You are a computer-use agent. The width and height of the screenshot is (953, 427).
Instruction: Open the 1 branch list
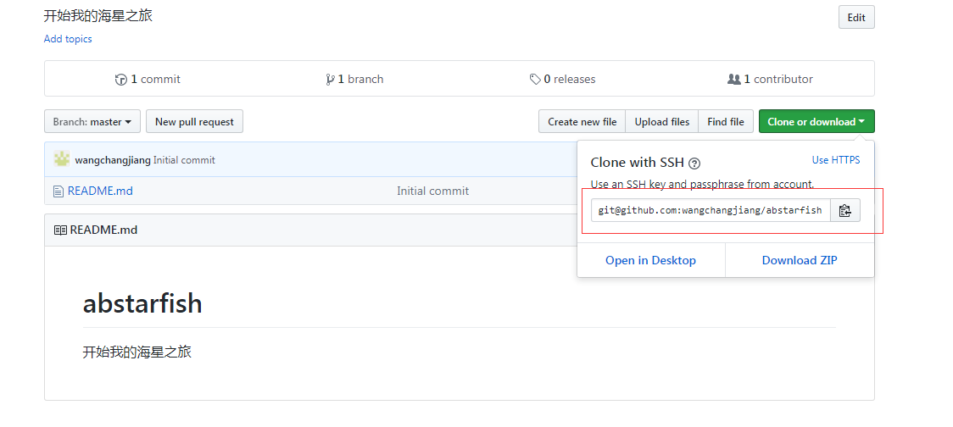pyautogui.click(x=354, y=79)
